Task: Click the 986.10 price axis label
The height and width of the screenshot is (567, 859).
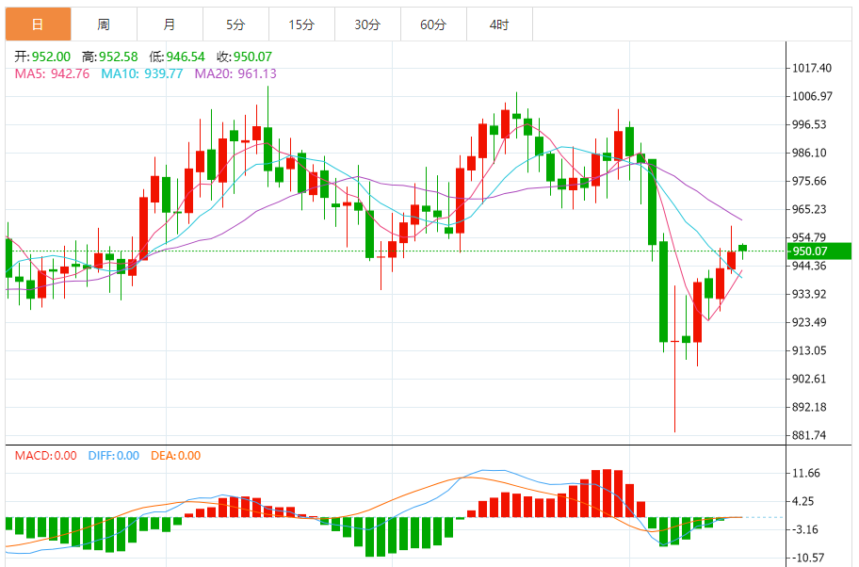Action: click(x=809, y=153)
